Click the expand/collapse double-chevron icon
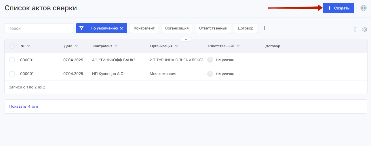Viewport: 371px width, 146px height. tap(355, 29)
